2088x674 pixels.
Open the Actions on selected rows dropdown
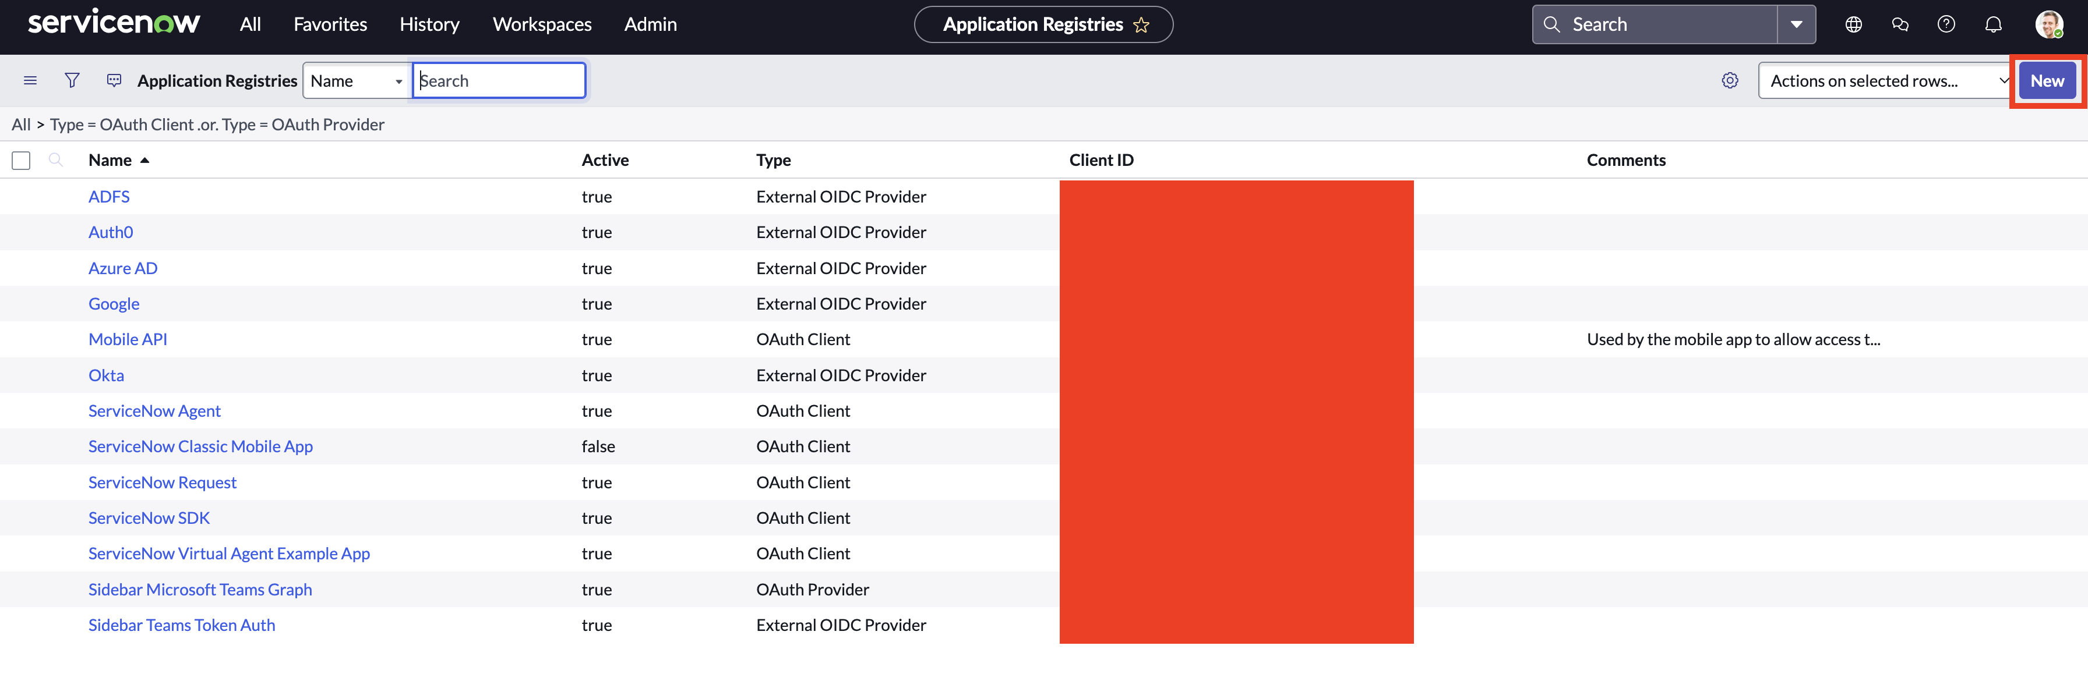click(1885, 80)
